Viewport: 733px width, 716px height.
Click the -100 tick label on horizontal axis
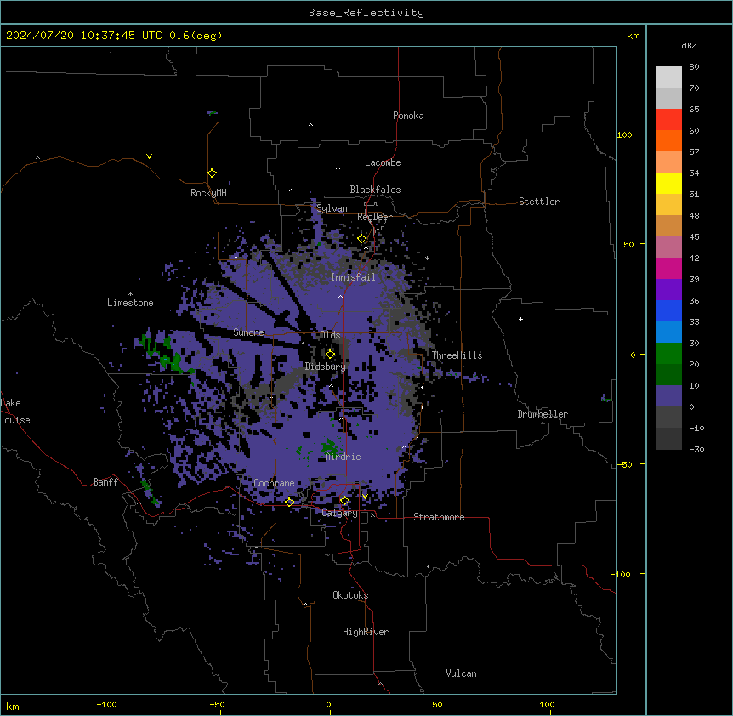[x=106, y=704]
